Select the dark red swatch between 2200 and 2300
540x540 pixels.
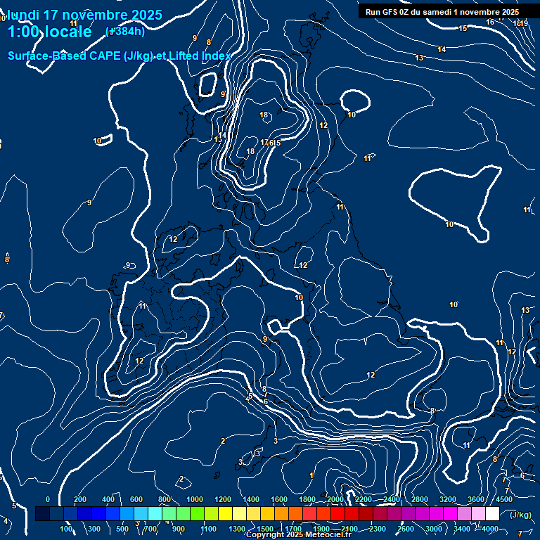(x=366, y=513)
